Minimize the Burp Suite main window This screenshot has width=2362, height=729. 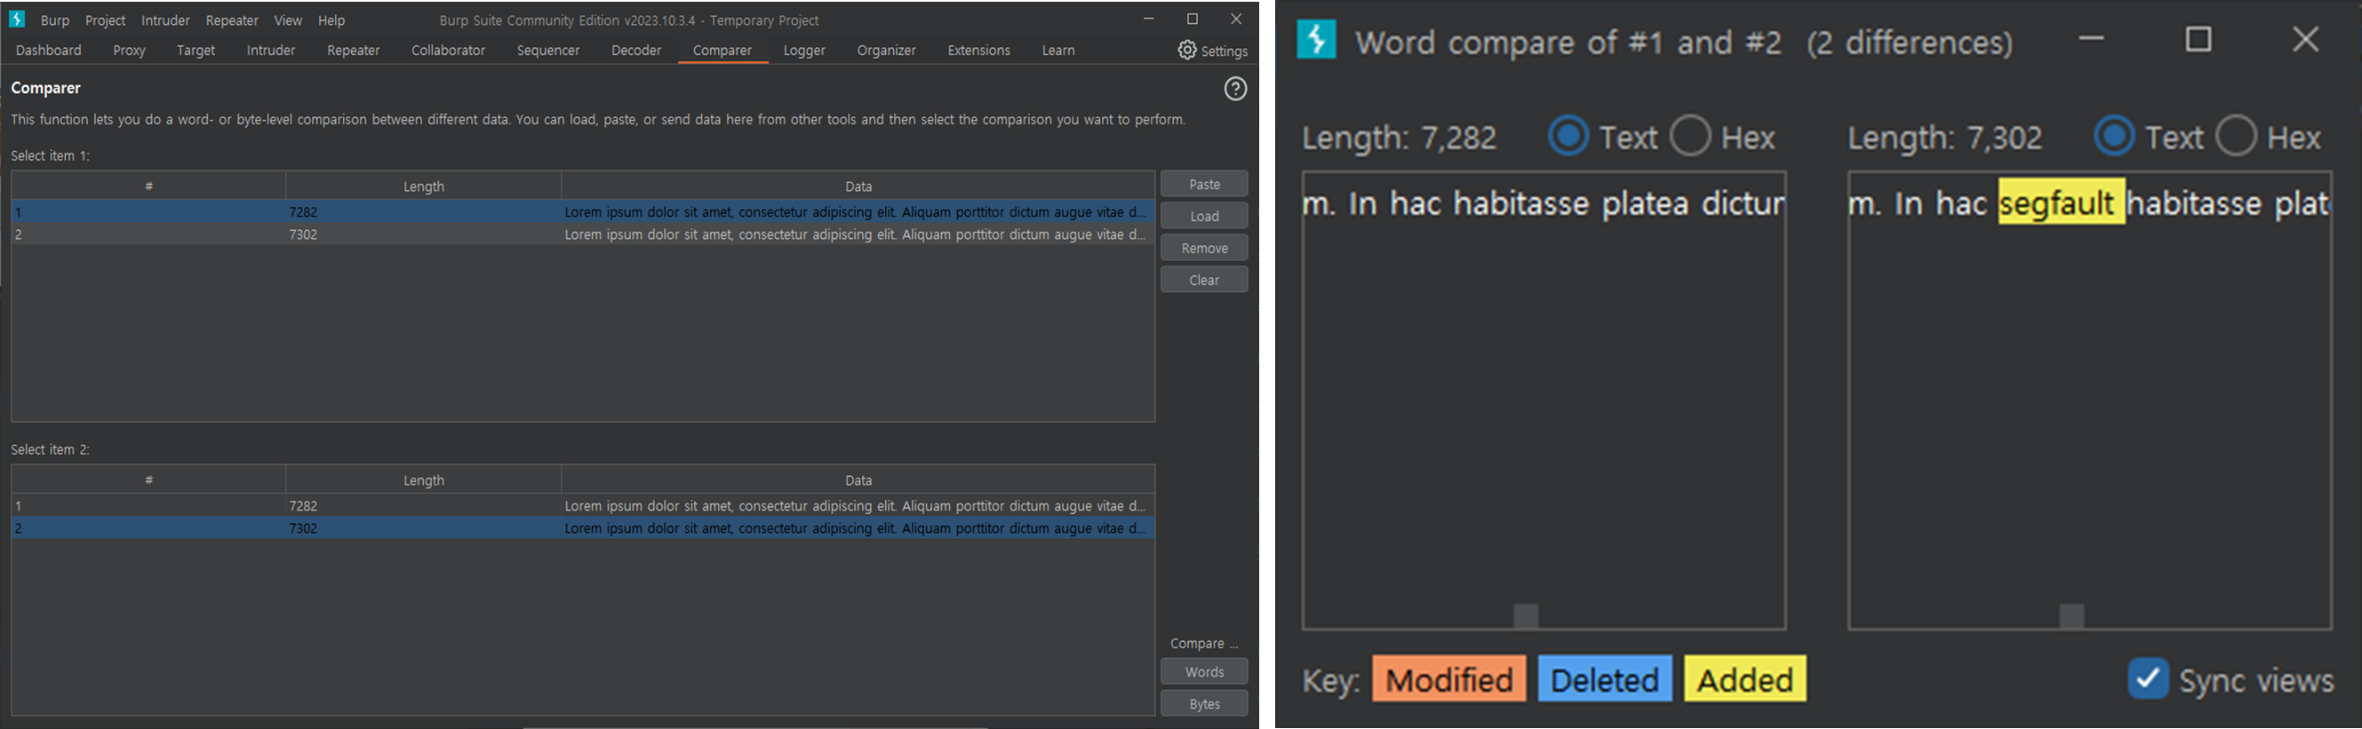pos(1149,20)
